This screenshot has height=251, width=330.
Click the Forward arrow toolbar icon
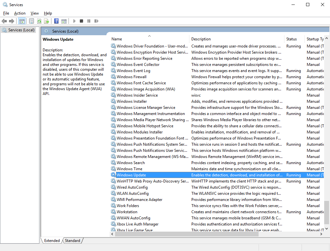(x=12, y=21)
